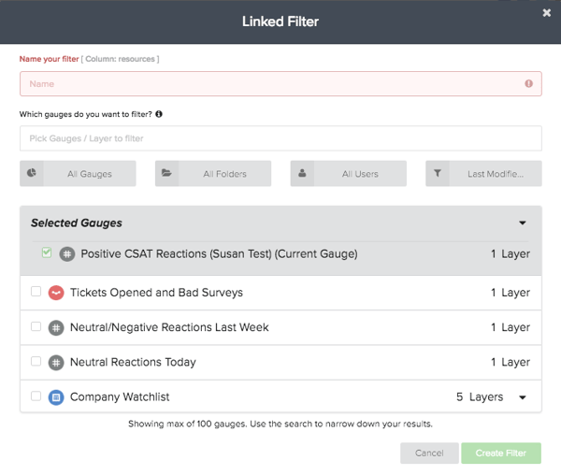This screenshot has width=561, height=475.
Task: Collapse the Selected Gauges section
Action: (x=523, y=223)
